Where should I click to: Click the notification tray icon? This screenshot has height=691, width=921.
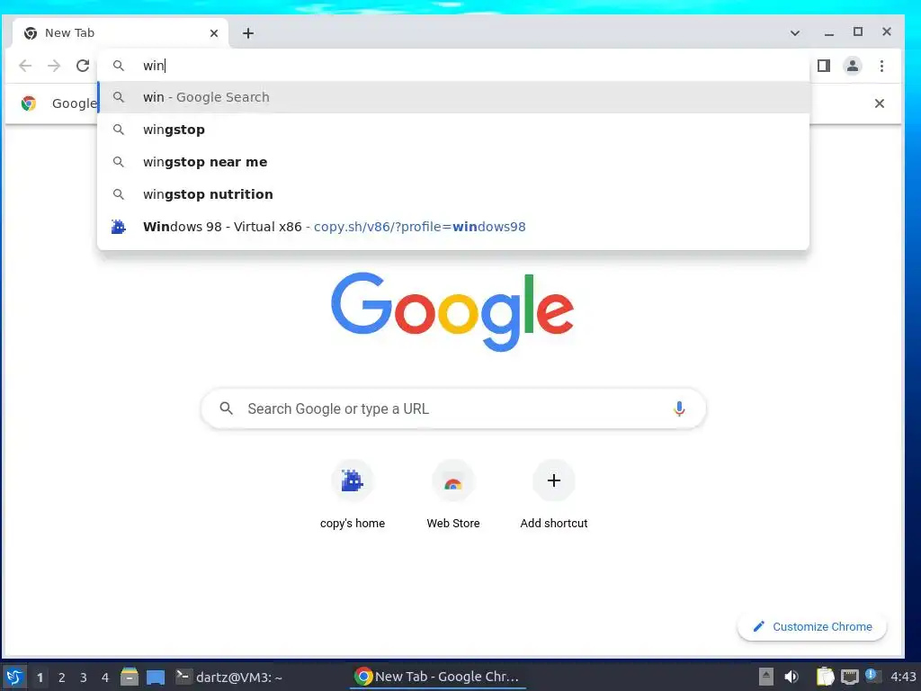point(872,676)
